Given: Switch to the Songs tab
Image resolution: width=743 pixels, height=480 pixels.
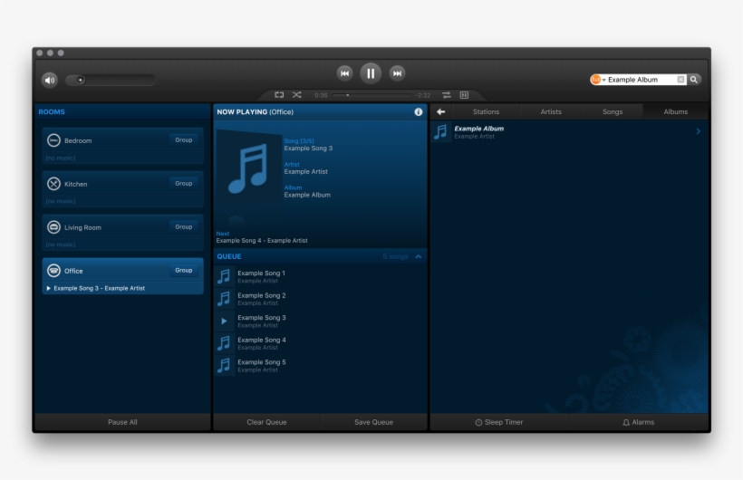Looking at the screenshot, I should [613, 111].
